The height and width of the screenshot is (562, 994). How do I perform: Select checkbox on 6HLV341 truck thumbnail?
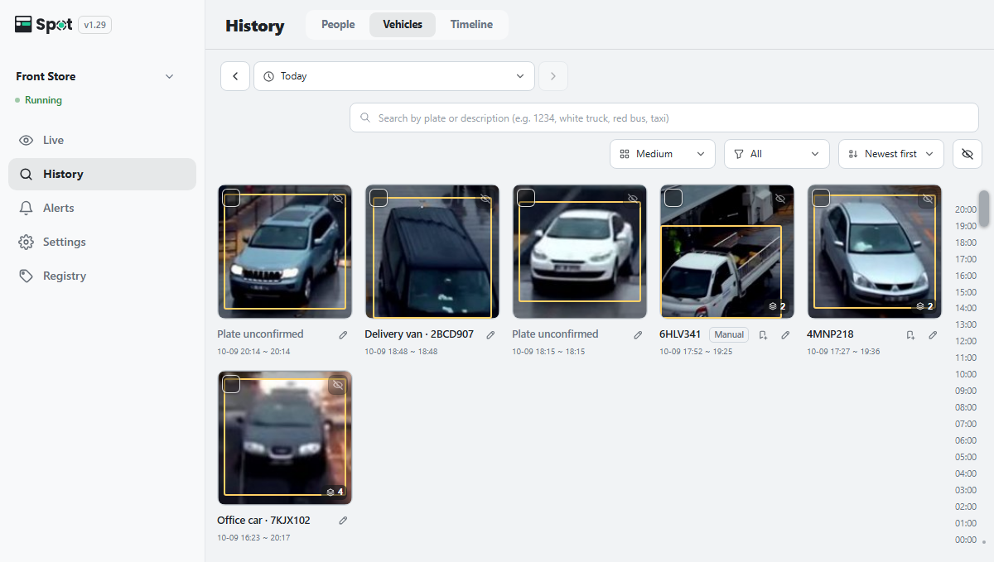click(x=673, y=198)
